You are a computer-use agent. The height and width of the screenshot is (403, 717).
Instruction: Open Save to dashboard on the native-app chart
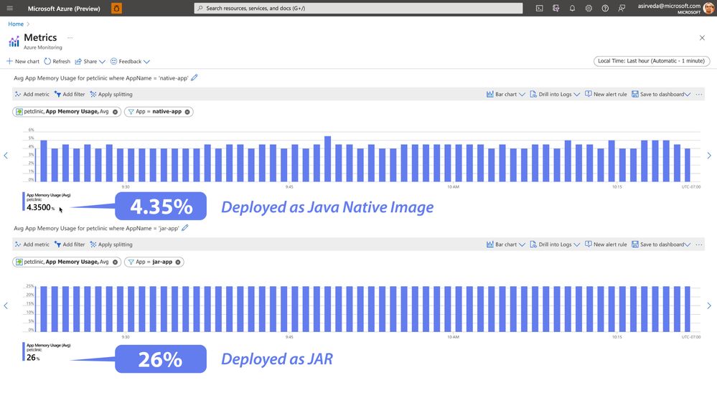pos(661,94)
